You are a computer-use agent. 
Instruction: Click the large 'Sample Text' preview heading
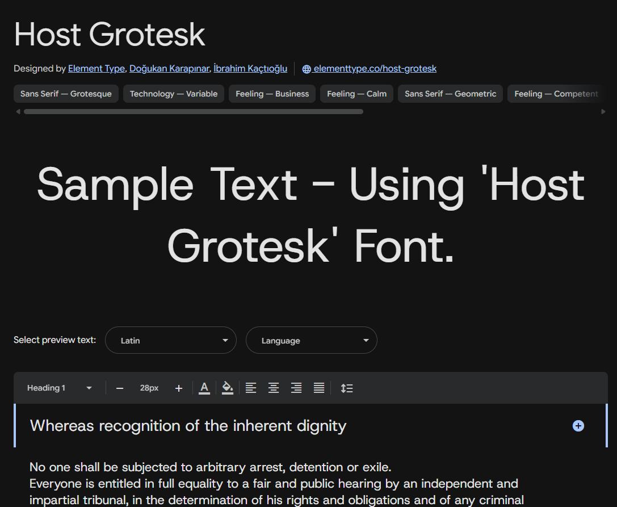click(311, 215)
